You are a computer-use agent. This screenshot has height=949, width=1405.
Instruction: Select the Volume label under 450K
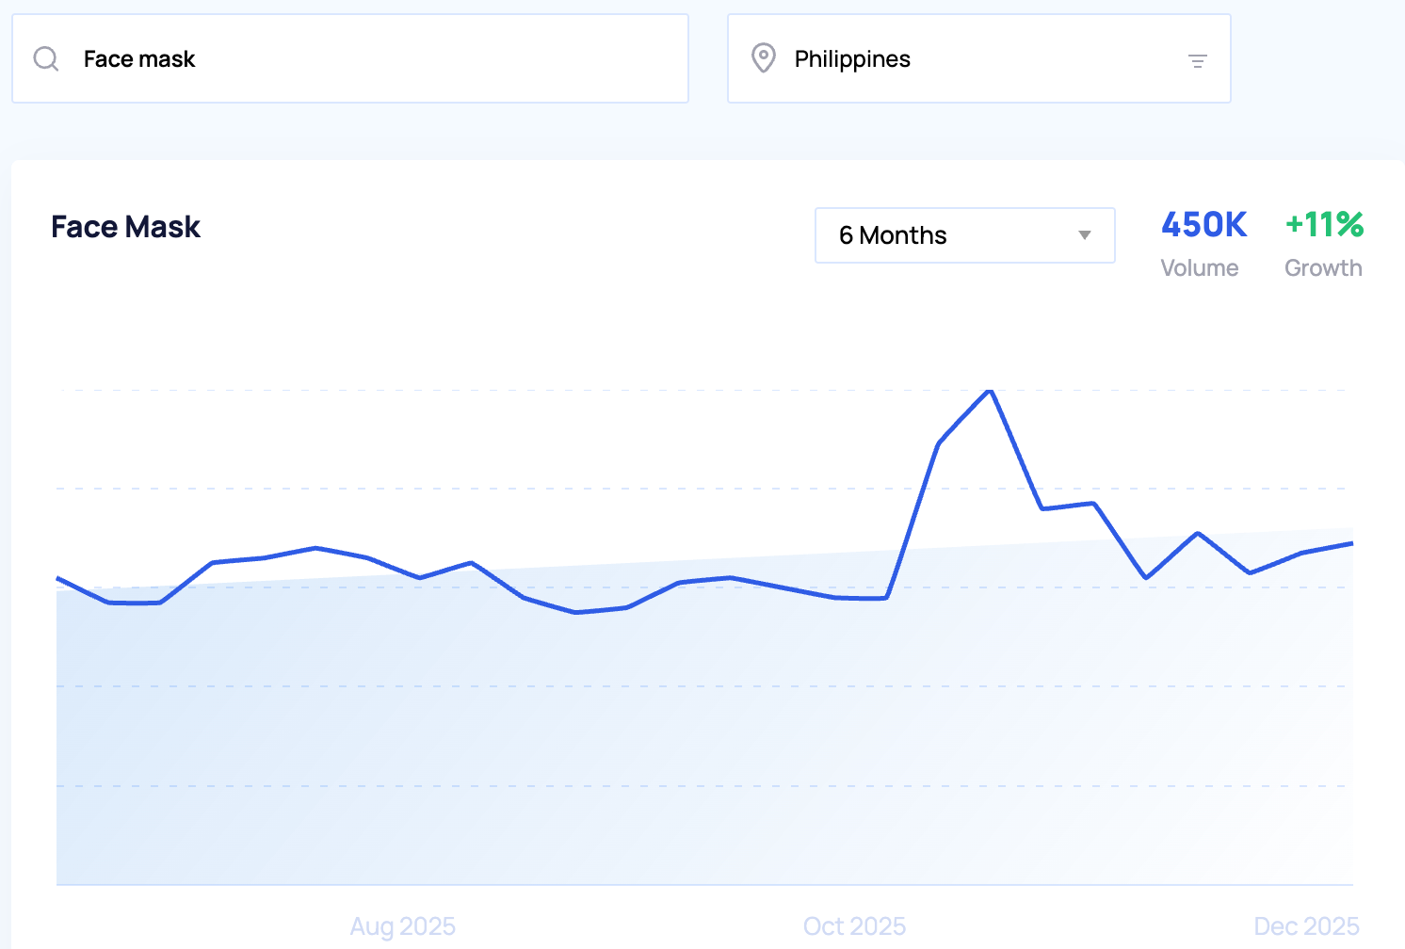pyautogui.click(x=1199, y=268)
